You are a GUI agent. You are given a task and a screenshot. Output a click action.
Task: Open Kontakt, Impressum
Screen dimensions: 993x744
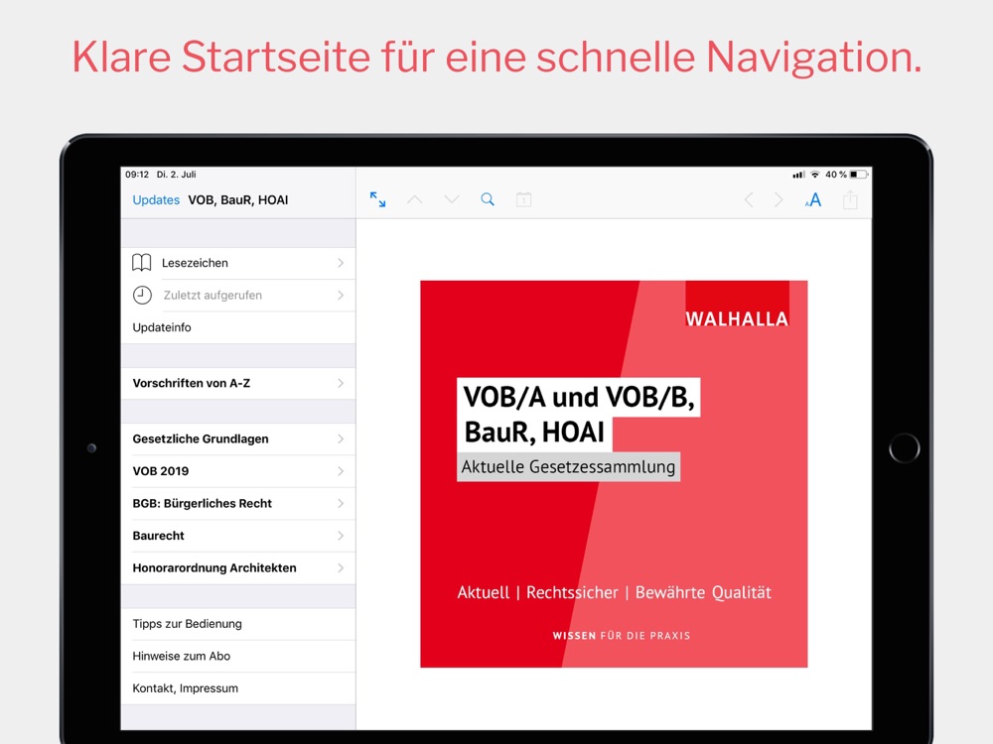[238, 687]
